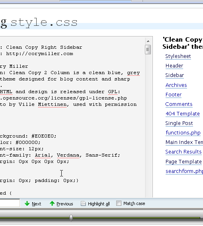Click the 'Clean Copy Right Sidebar' editor line

pyautogui.click(x=44, y=47)
